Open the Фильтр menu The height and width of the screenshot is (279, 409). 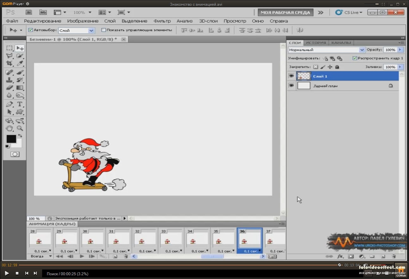(x=162, y=21)
